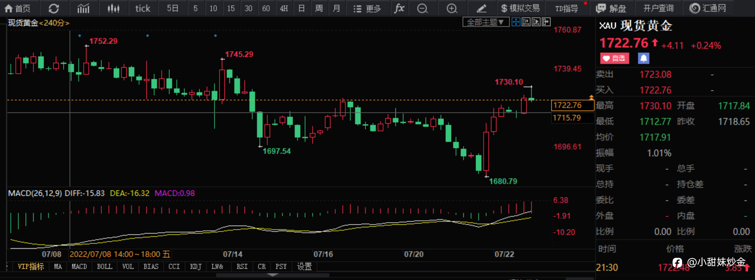The height and width of the screenshot is (280, 755).
Task: Open the VIP指标 indicator tab
Action: pos(31,267)
